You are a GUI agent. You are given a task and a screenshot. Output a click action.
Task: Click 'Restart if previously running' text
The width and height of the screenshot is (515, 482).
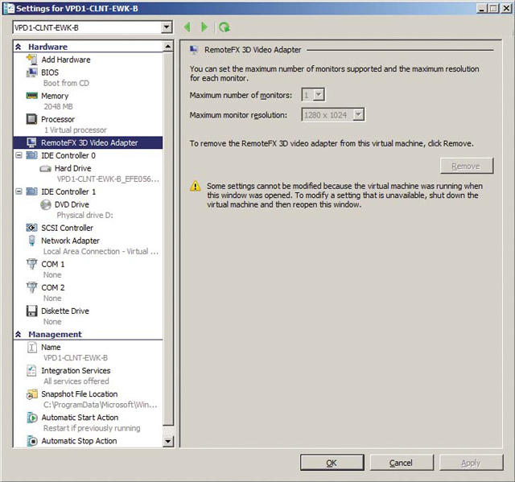[x=92, y=428]
